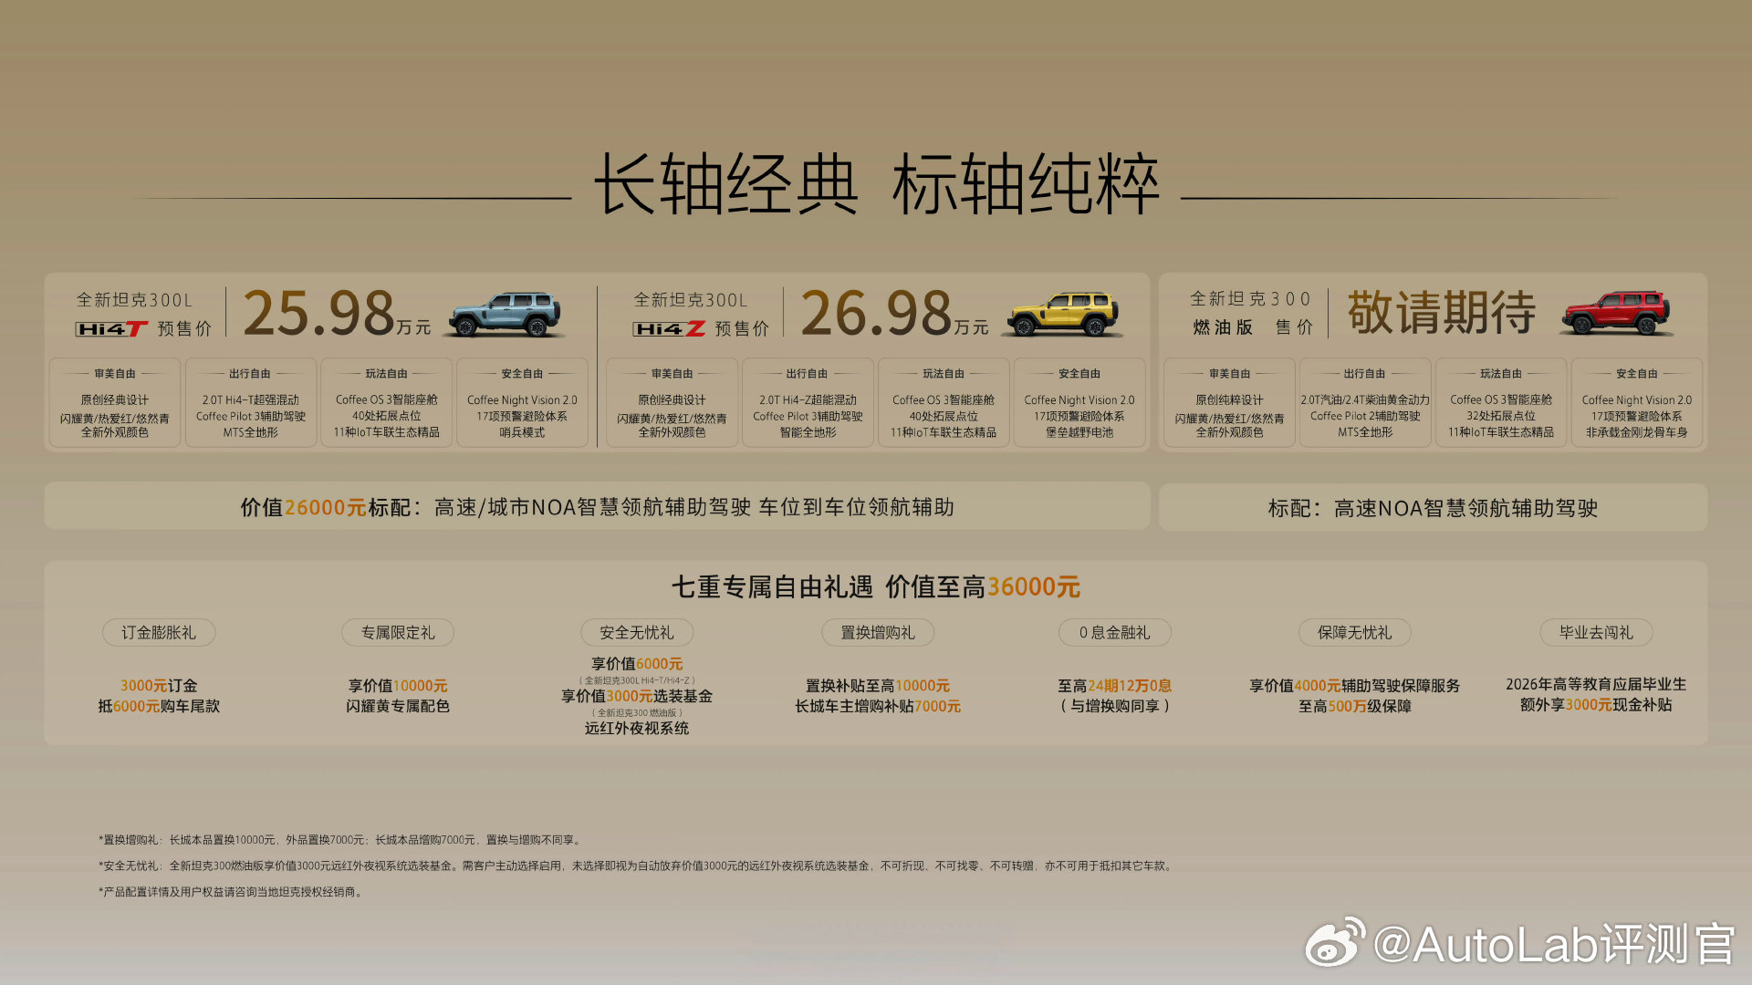The image size is (1752, 985).
Task: Click the 全新坦克300 燃油版 label
Action: (x=1251, y=313)
